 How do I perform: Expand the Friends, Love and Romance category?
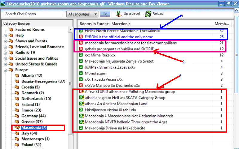5,47
